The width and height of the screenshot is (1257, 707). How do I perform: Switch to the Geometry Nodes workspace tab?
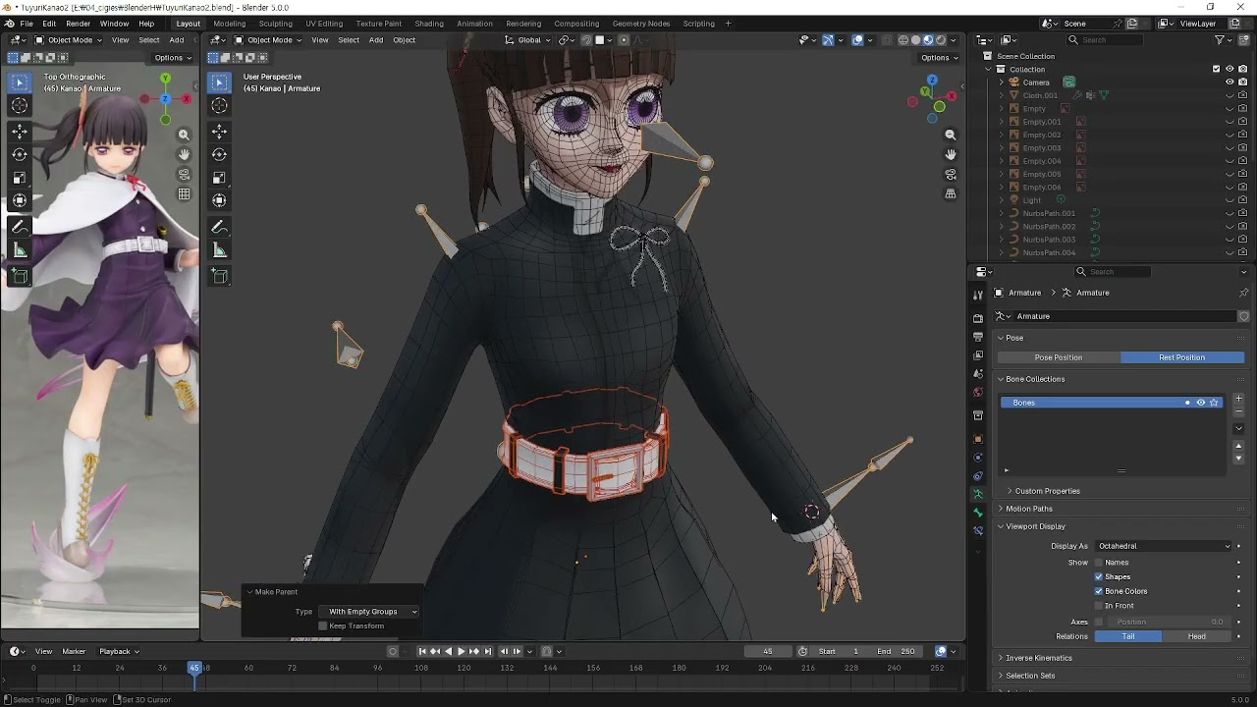641,24
